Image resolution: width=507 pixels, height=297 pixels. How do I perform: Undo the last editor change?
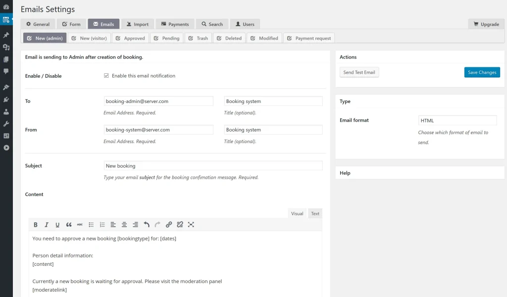pos(146,224)
